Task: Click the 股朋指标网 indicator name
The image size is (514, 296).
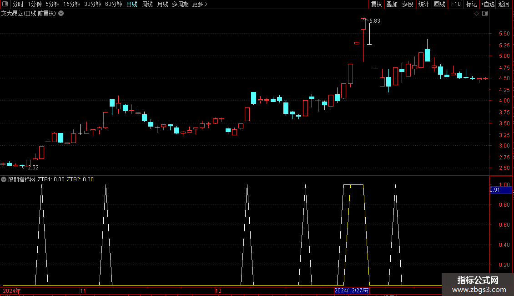Action: [x=22, y=179]
